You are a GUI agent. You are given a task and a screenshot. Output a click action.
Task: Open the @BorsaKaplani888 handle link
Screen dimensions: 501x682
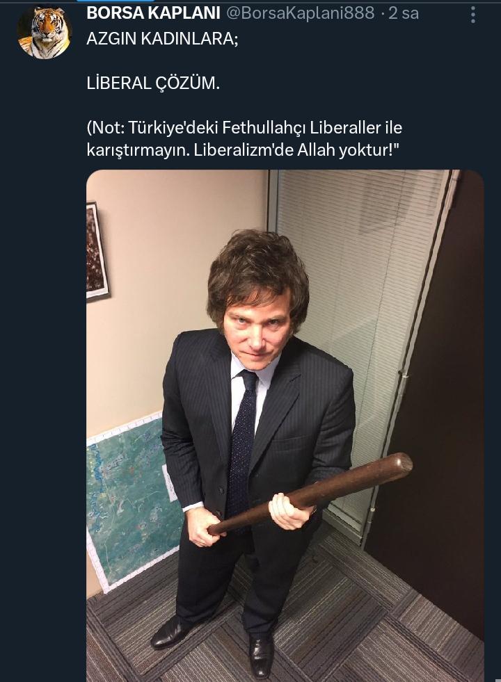[301, 13]
